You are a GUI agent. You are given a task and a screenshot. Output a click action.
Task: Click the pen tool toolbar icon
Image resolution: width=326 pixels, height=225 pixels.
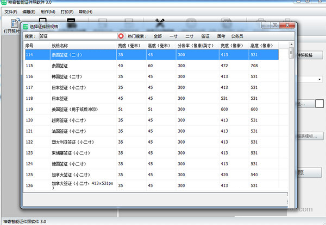coord(159,22)
